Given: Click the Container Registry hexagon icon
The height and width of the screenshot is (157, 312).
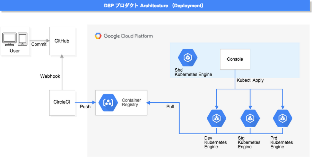Looking at the screenshot, I should pos(108,102).
